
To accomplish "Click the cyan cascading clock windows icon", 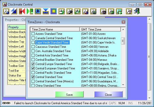I will (119, 11).
